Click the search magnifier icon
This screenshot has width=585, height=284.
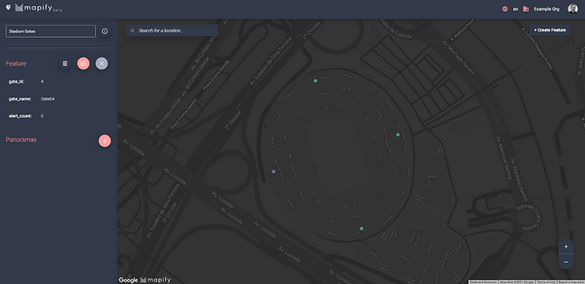click(x=133, y=31)
